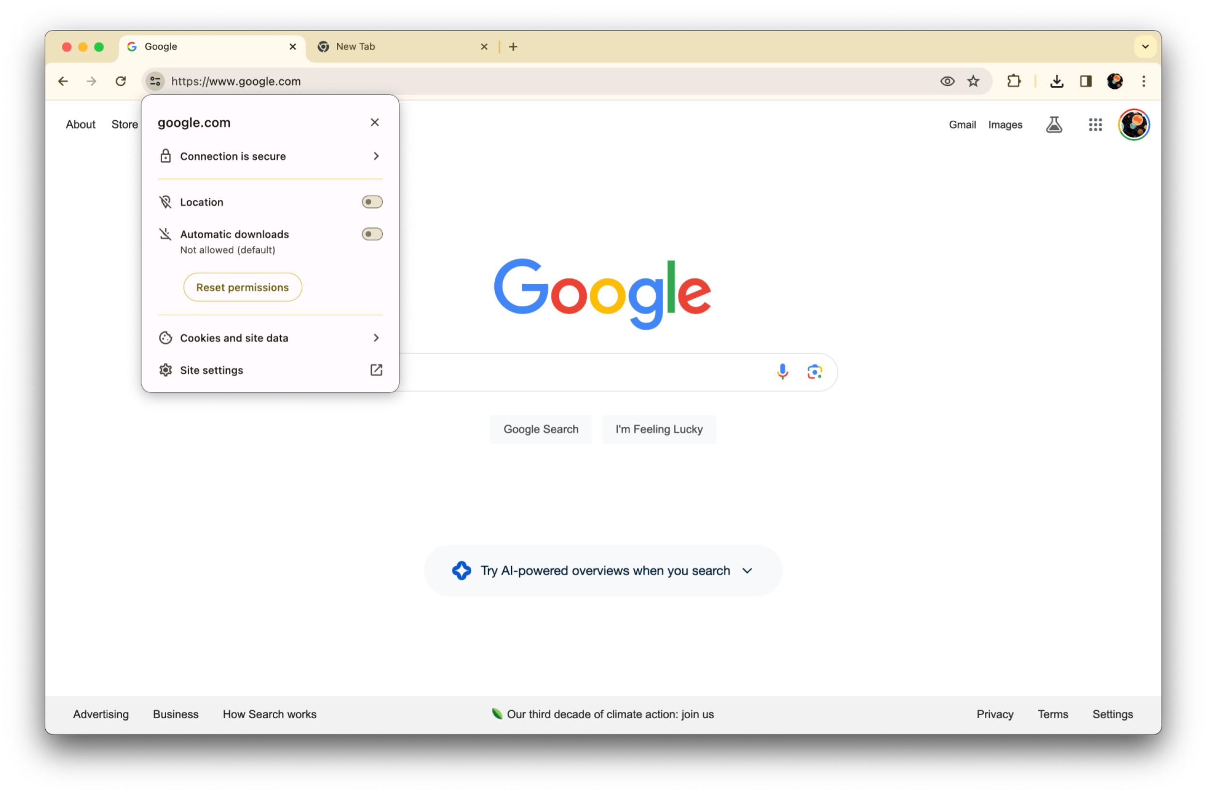Image resolution: width=1207 pixels, height=794 pixels.
Task: Click the downloads arrow icon
Action: (1057, 82)
